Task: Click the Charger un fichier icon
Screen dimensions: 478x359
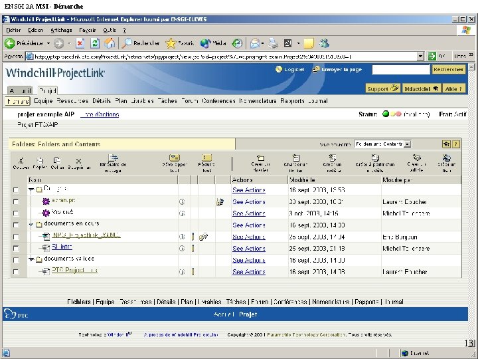Action: tap(295, 158)
